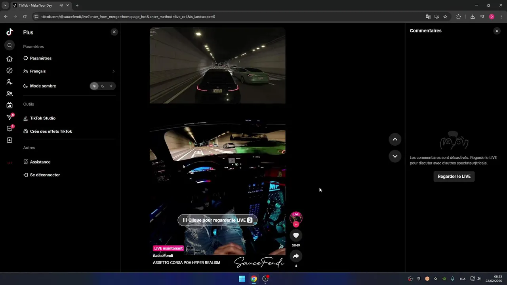The width and height of the screenshot is (507, 285).
Task: Open Activity inbox icon with badge 1
Action: coord(10,129)
